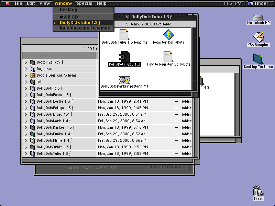Expand the DollyDotsBeetle 1.3 ƒ triangle

26,101
